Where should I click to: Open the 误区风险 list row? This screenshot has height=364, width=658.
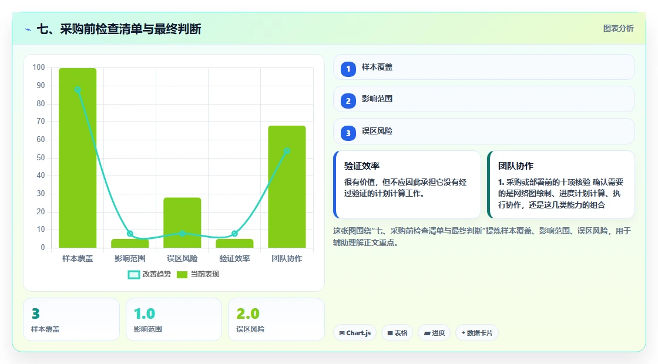484,132
